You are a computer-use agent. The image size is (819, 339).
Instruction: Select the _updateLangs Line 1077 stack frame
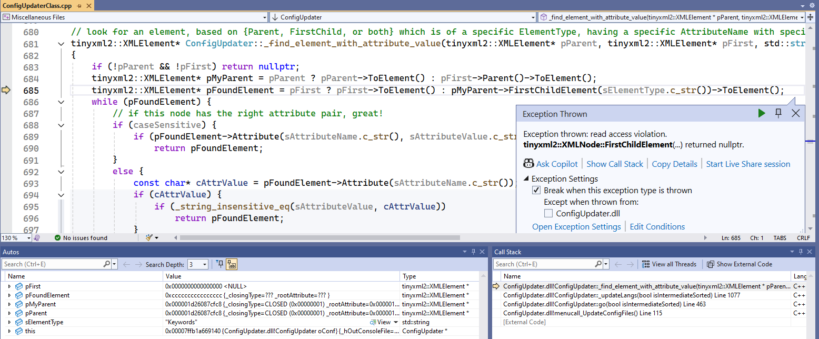click(x=622, y=295)
